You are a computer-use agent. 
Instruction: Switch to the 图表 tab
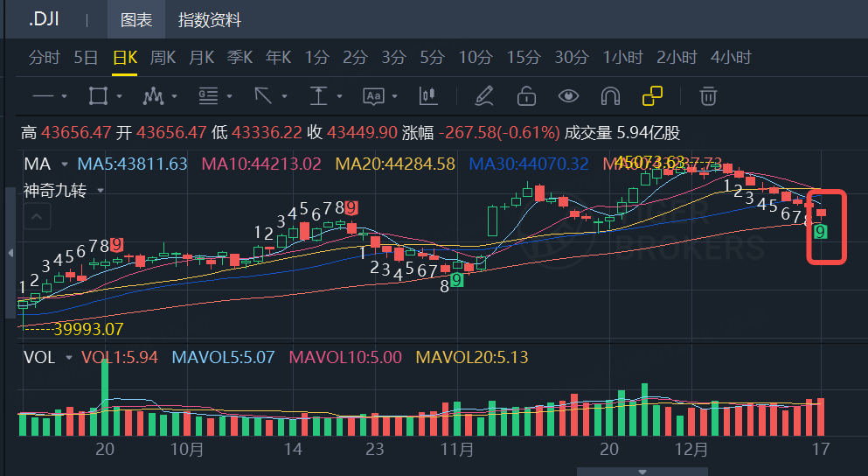pos(136,20)
